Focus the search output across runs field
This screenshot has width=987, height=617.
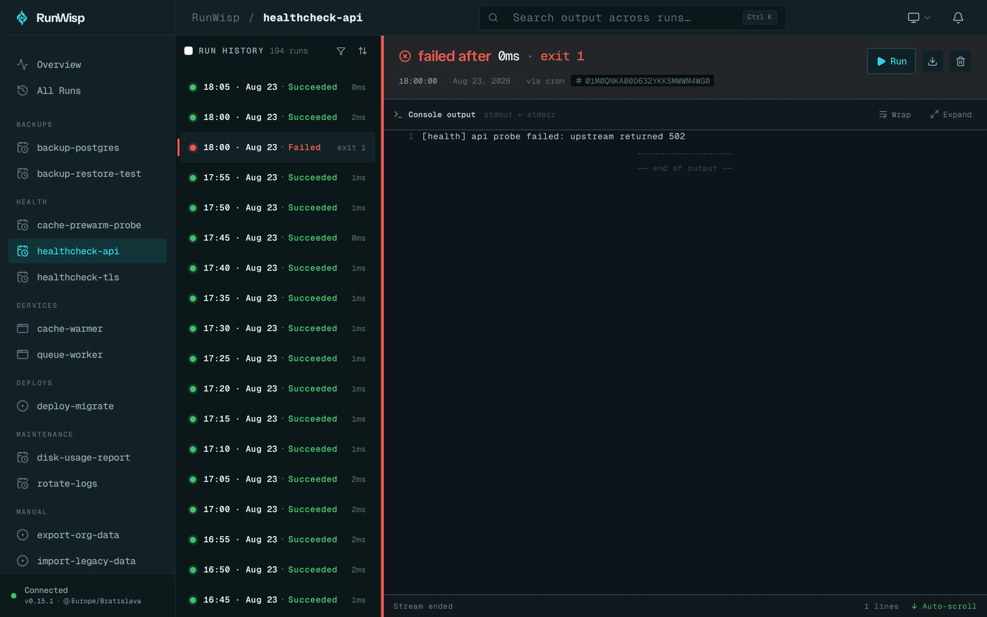632,17
